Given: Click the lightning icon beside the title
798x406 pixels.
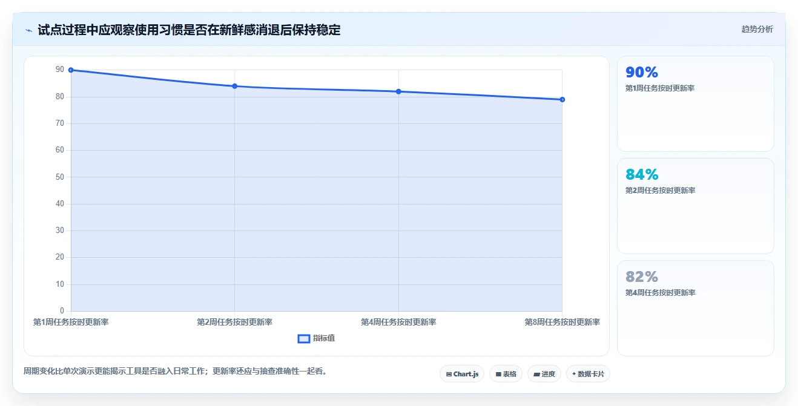Looking at the screenshot, I should (x=28, y=30).
